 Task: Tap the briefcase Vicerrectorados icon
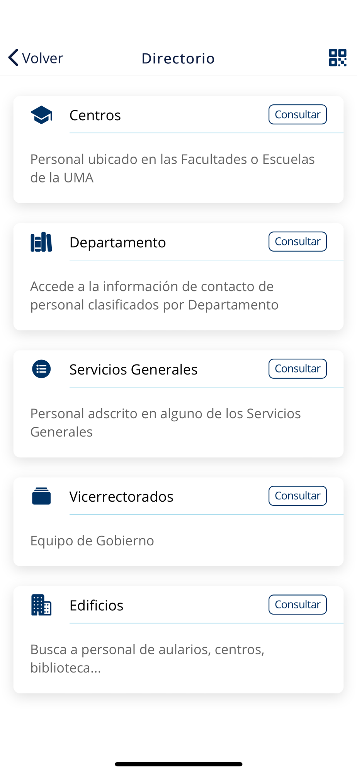point(41,496)
